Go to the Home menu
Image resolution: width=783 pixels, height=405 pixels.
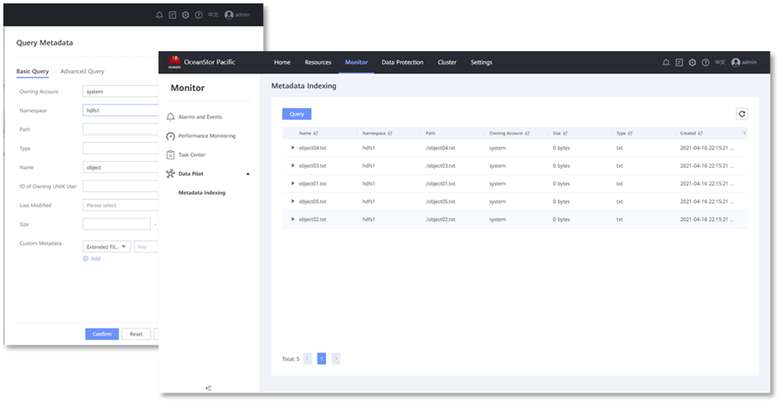point(282,62)
